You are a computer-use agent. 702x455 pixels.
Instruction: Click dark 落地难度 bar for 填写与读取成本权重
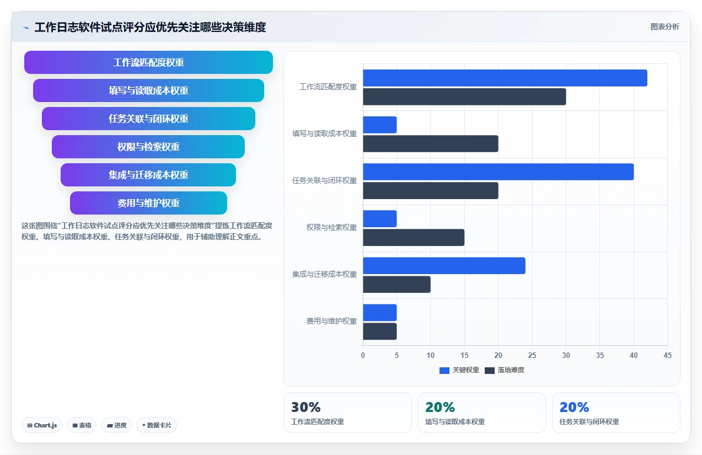click(431, 143)
